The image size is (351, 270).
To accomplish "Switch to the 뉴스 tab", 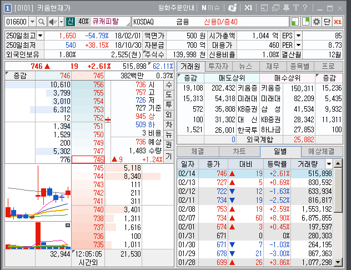I will 245,67.
